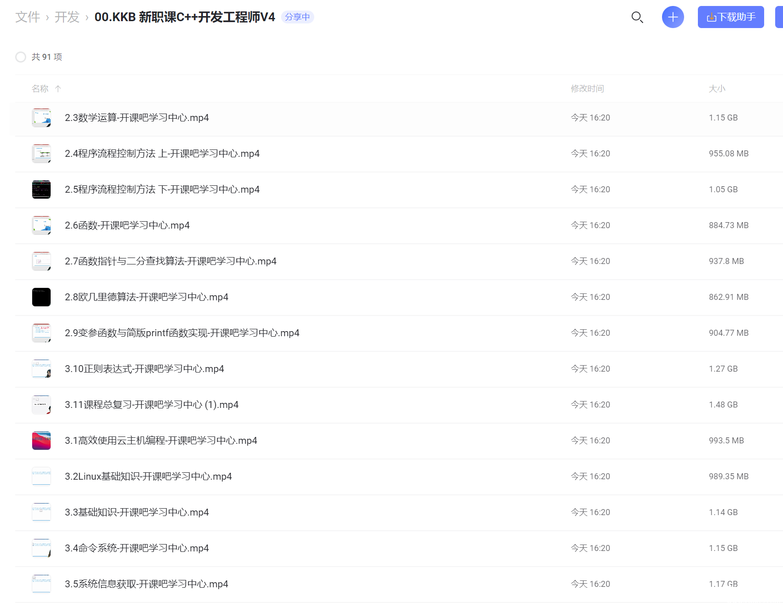Image resolution: width=783 pixels, height=608 pixels.
Task: Click the 862.91 MB size value
Action: coord(729,297)
